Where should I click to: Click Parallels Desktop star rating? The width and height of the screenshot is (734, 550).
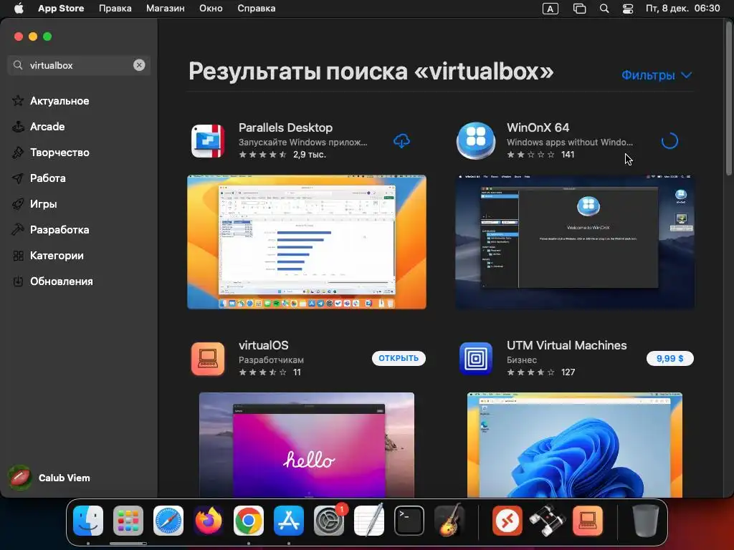click(262, 155)
